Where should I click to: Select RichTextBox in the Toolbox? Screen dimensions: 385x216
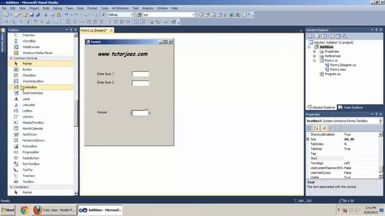(x=31, y=164)
